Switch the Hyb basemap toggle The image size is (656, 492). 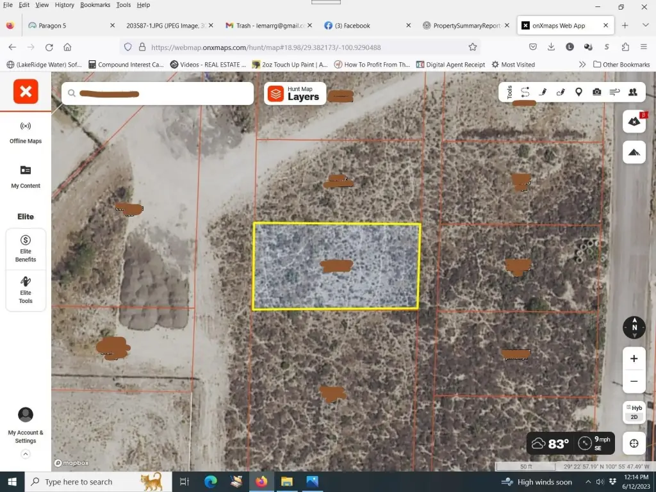(634, 407)
